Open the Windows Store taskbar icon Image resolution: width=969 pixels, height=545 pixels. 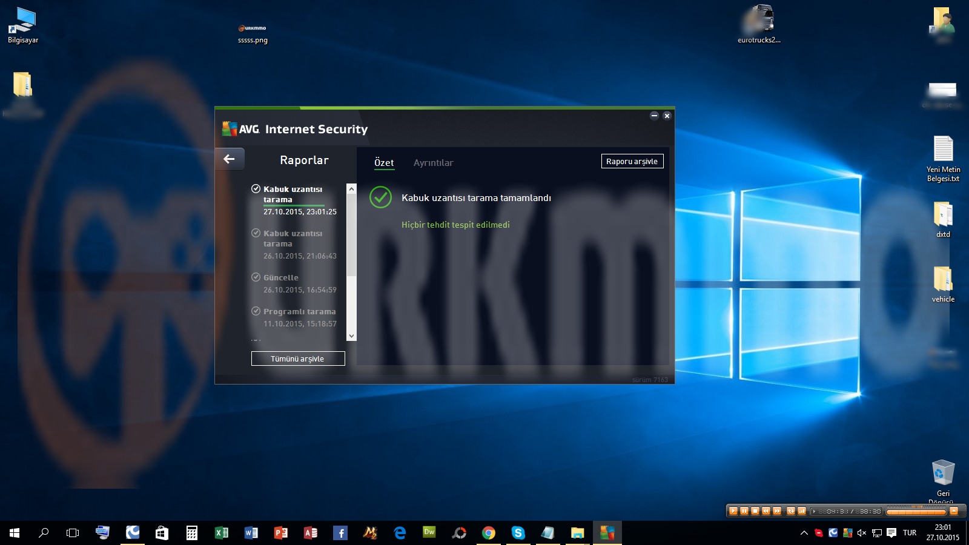[162, 533]
